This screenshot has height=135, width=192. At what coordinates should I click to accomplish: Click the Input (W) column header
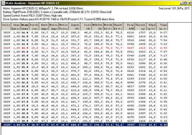click(75, 26)
